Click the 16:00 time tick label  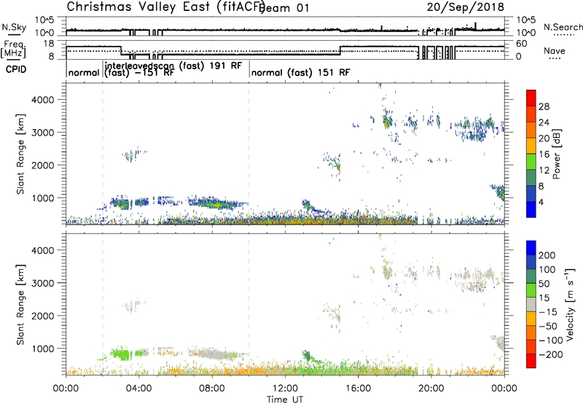coord(358,389)
